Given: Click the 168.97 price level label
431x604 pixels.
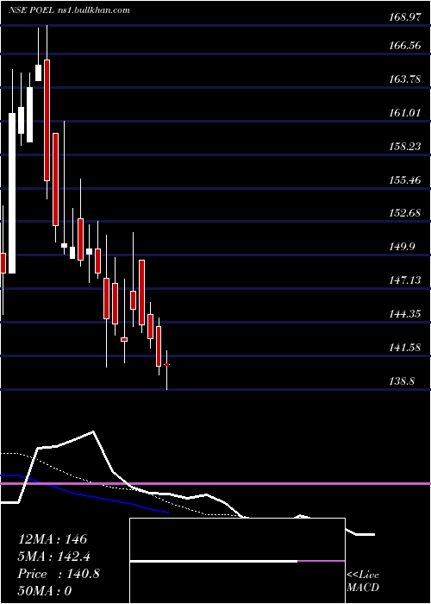Looking at the screenshot, I should (x=405, y=18).
